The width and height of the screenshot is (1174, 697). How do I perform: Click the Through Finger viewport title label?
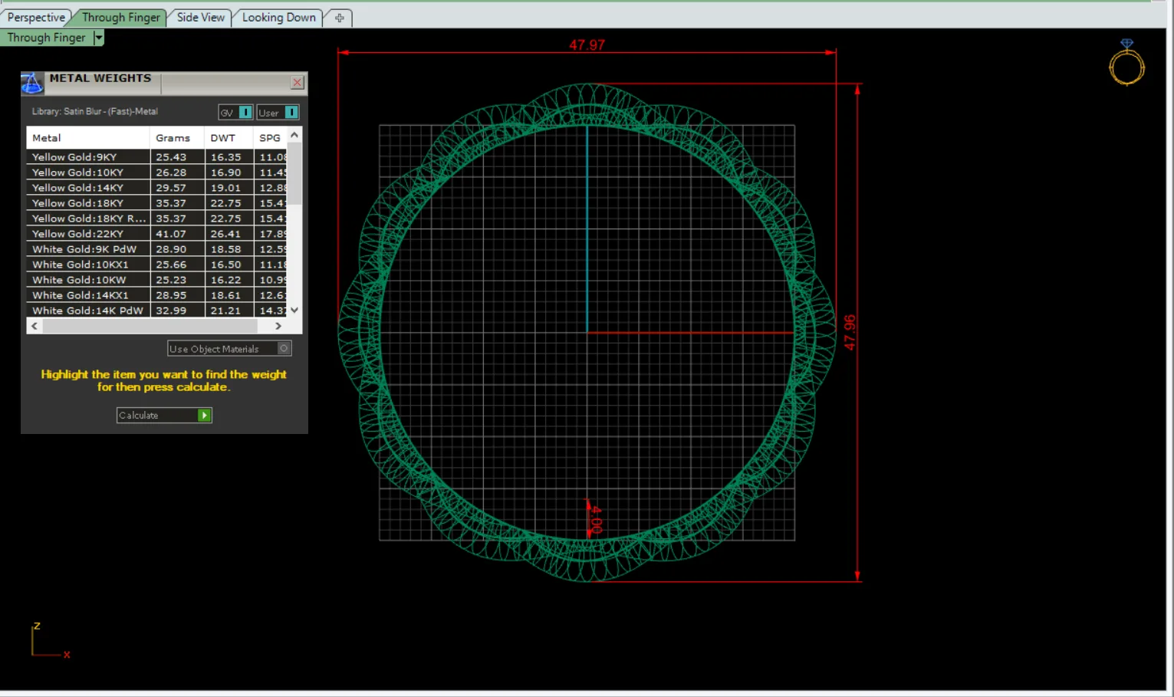(x=46, y=38)
